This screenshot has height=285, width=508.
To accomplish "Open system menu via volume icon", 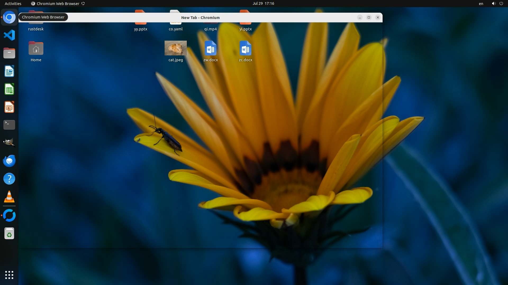I will (x=493, y=3).
